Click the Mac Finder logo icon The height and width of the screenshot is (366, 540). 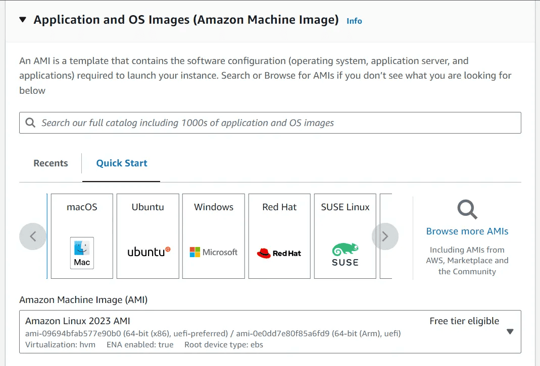[82, 253]
